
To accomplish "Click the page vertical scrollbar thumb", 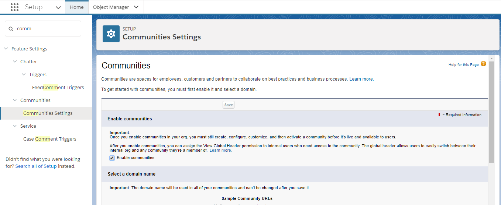I will 491,112.
